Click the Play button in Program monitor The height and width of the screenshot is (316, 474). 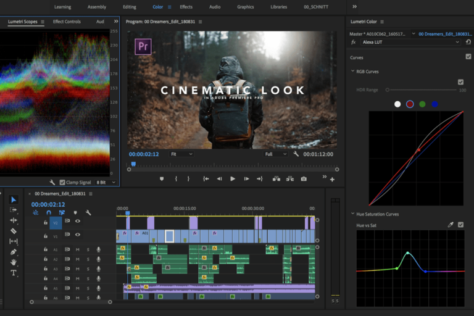click(x=233, y=179)
